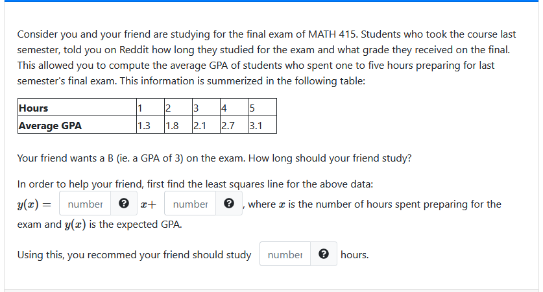543x292 pixels.
Task: Click the Average GPA cell showing 1.3
Action: tap(151, 125)
